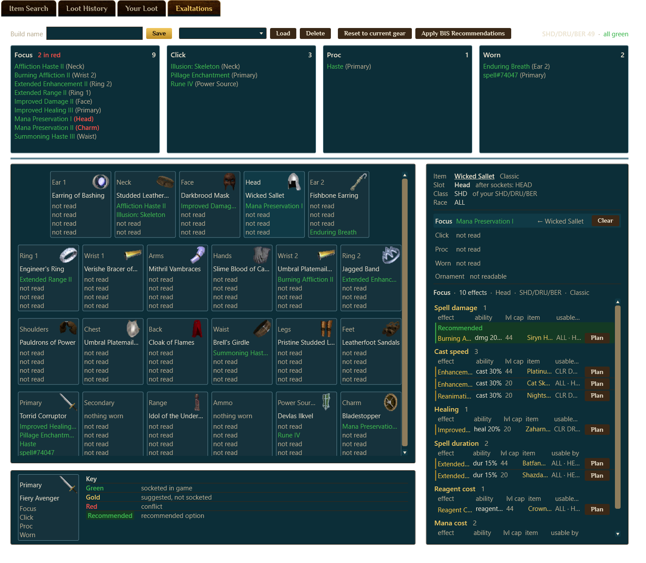Open the Item Search tab
646x563 pixels.
tap(29, 8)
